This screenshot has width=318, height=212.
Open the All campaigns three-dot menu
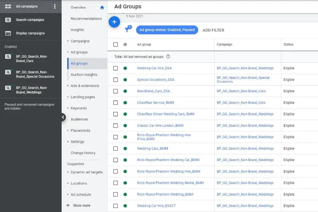pyautogui.click(x=54, y=6)
